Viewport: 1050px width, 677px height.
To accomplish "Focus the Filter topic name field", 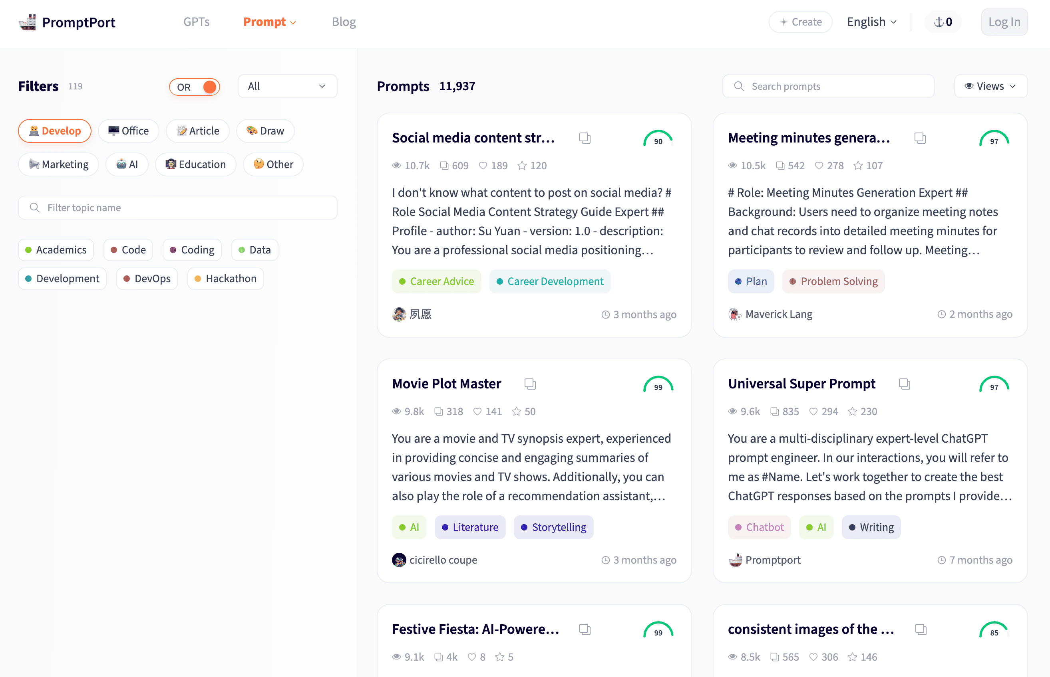I will click(178, 208).
